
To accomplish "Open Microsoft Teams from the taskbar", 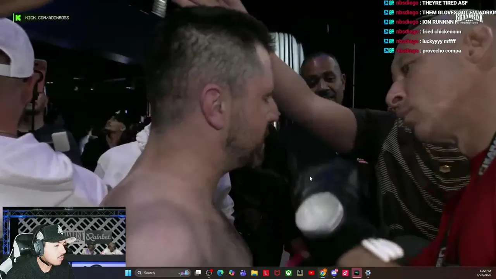I will pyautogui.click(x=243, y=273).
